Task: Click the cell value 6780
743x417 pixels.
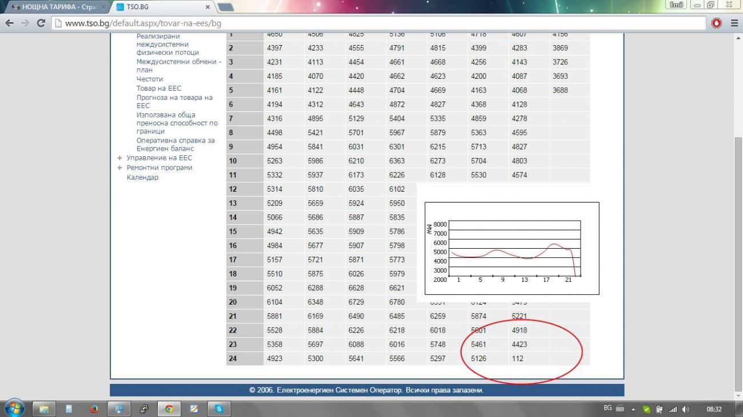Action: coord(397,302)
